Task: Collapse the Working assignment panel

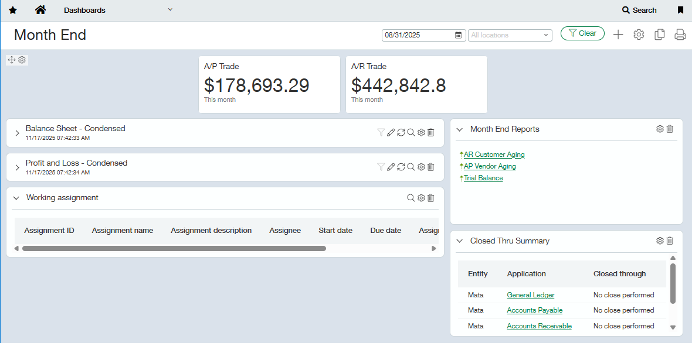Action: tap(17, 198)
